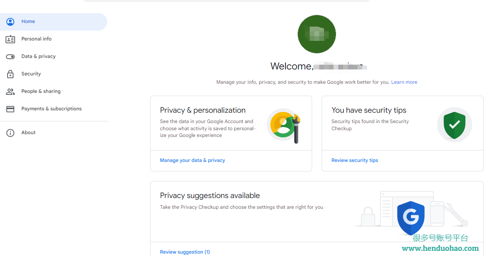
Task: Open the Security section
Action: click(x=54, y=74)
